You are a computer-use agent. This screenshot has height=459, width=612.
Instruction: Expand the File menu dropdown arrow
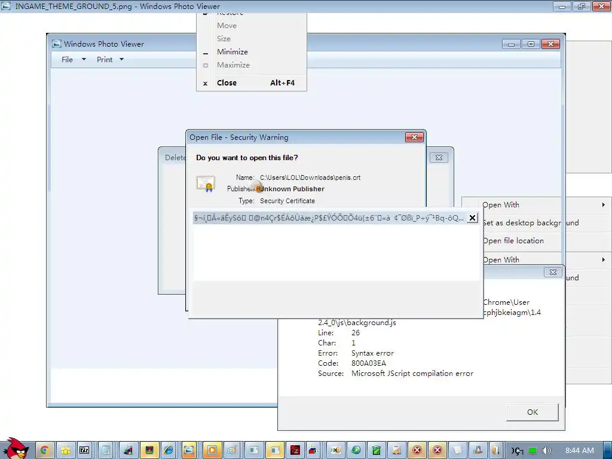84,59
